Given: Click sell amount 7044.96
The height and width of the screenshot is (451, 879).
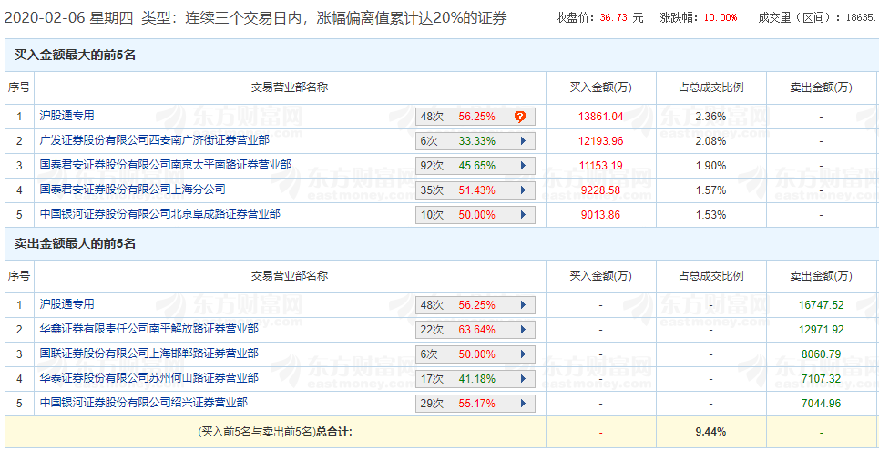Looking at the screenshot, I should click(821, 404).
